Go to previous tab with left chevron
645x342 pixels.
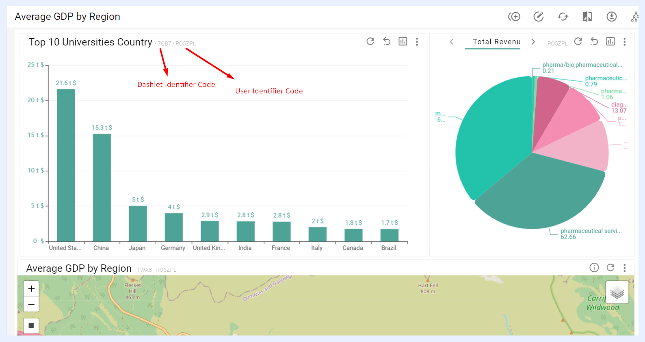pyautogui.click(x=451, y=42)
